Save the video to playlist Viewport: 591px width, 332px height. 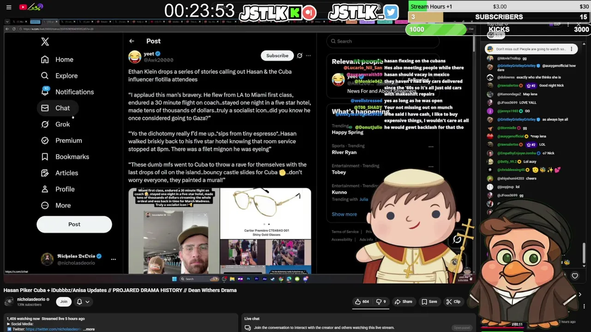coord(429,302)
